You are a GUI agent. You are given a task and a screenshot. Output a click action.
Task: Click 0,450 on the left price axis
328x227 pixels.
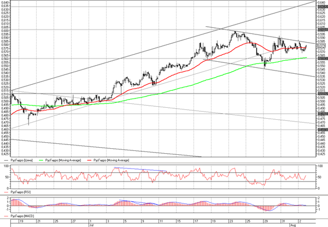(x=5, y=136)
